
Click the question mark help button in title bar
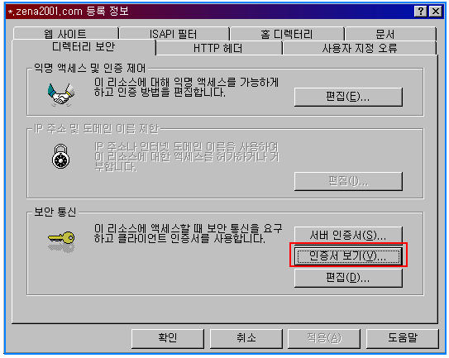420,12
